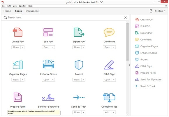This screenshot has height=117, width=169.
Task: Open the Window menu
Action: (23, 6)
